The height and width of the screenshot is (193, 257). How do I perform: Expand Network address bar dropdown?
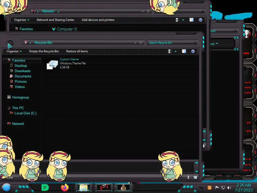point(143,11)
